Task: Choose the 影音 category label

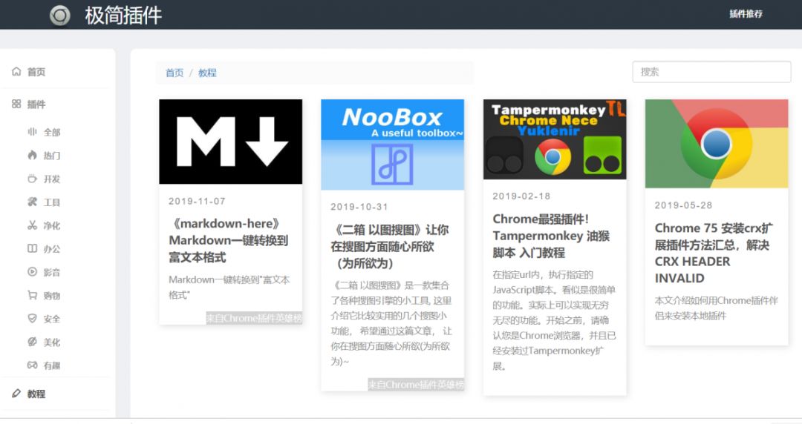Action: coord(52,272)
